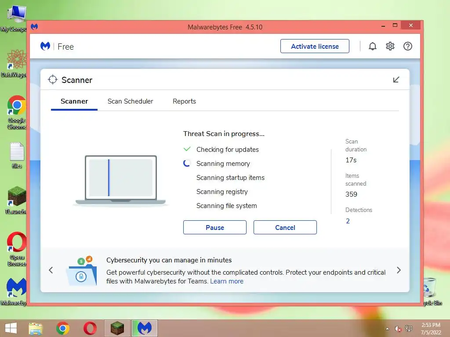450x337 pixels.
Task: Select Recycle Bin desktop icon
Action: coord(432,292)
